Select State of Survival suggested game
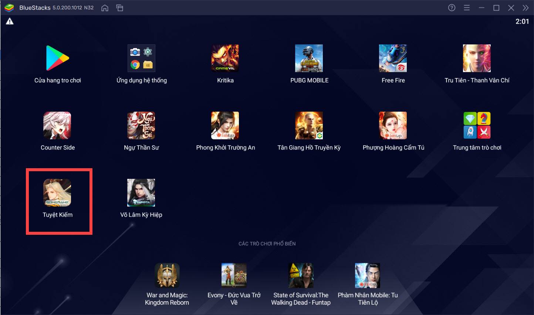534x315 pixels. click(301, 275)
